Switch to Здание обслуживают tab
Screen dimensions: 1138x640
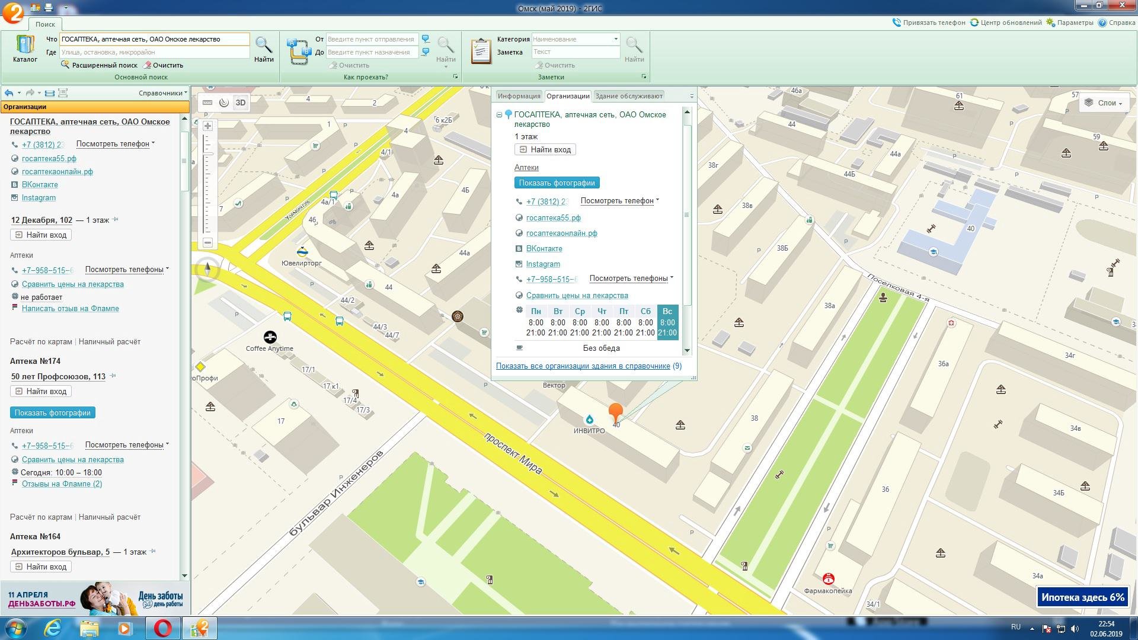pos(629,96)
